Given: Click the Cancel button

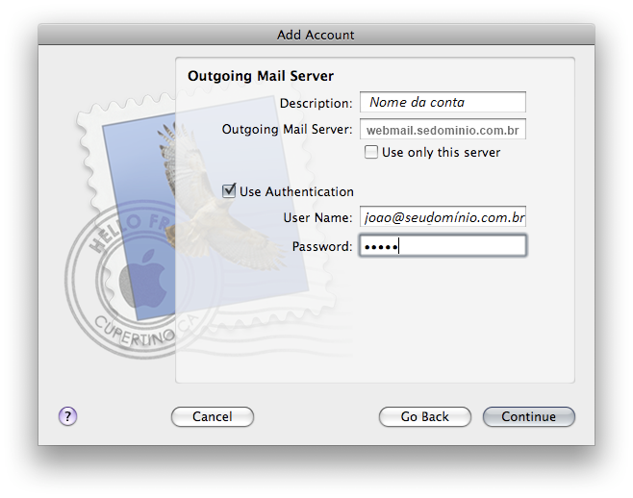Looking at the screenshot, I should tap(213, 416).
